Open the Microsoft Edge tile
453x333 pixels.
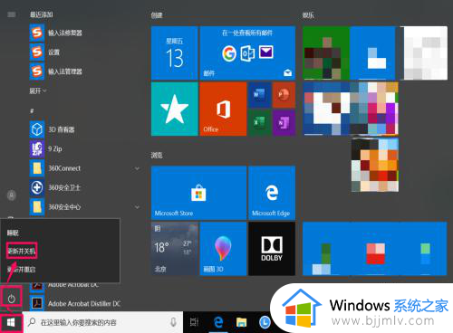click(272, 193)
